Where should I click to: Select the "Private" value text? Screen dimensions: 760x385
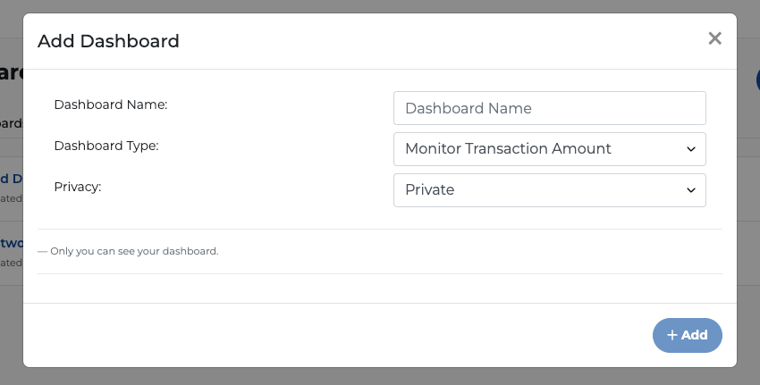coord(430,190)
